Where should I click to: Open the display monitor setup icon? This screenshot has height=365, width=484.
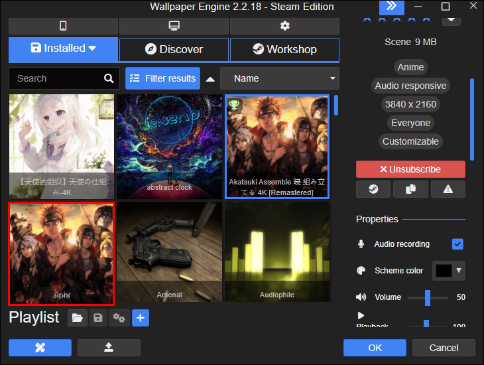(174, 26)
